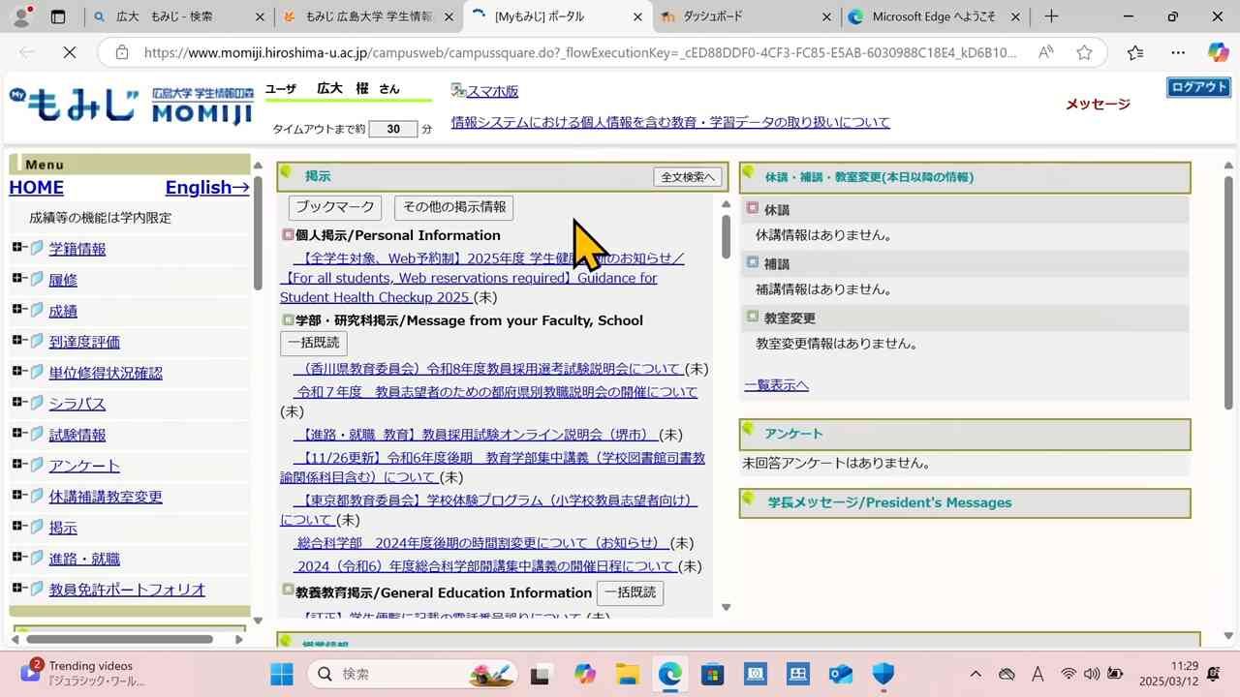Open 一覧表示へ link

pyautogui.click(x=776, y=385)
